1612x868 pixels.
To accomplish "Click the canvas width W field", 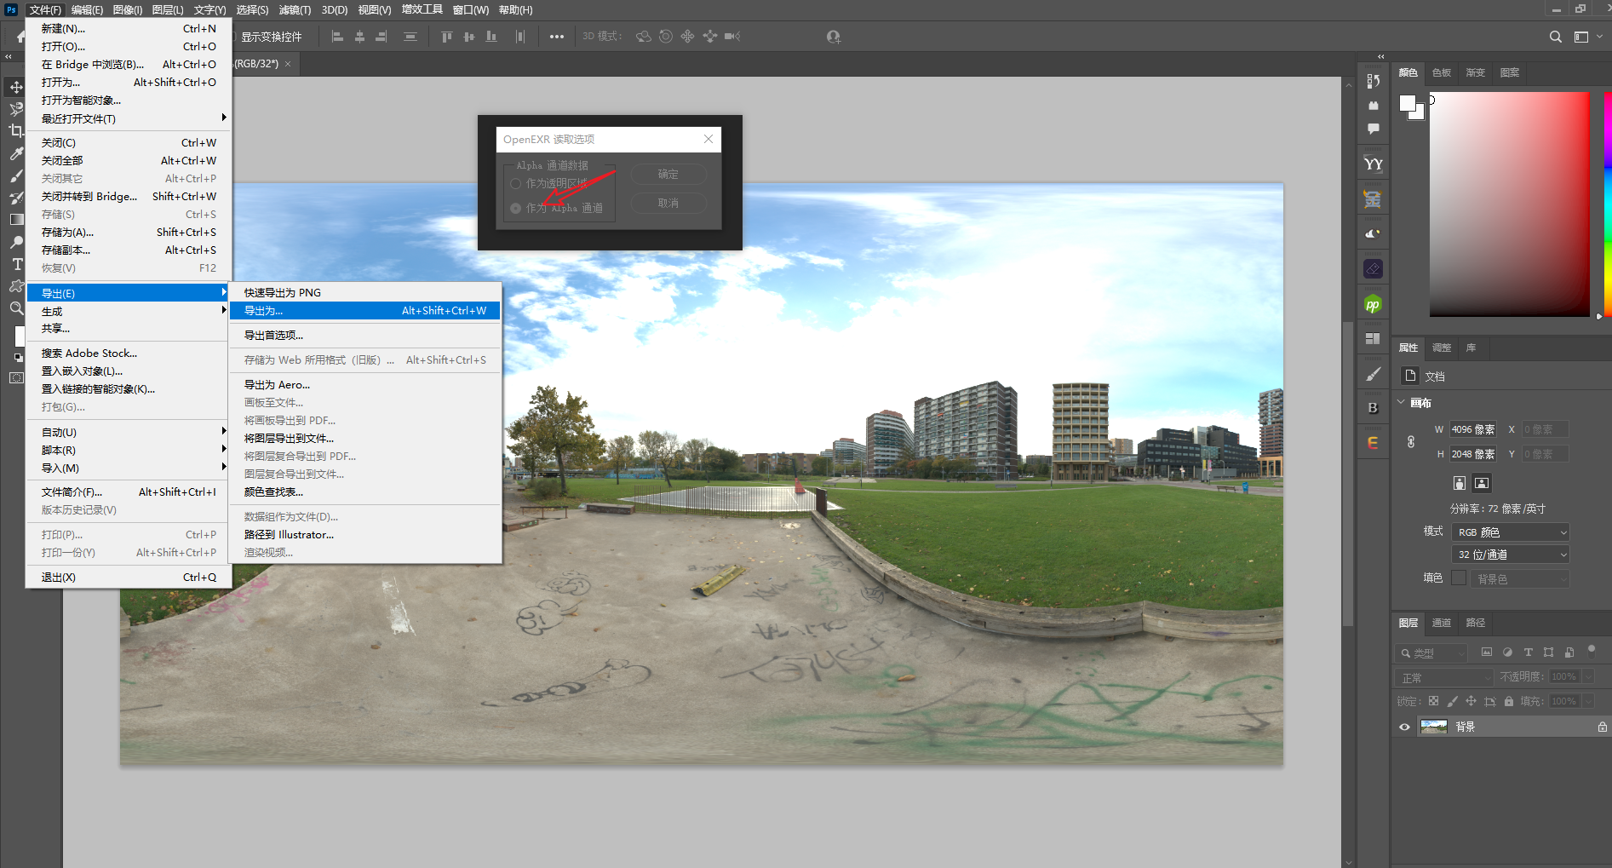I will [x=1473, y=429].
